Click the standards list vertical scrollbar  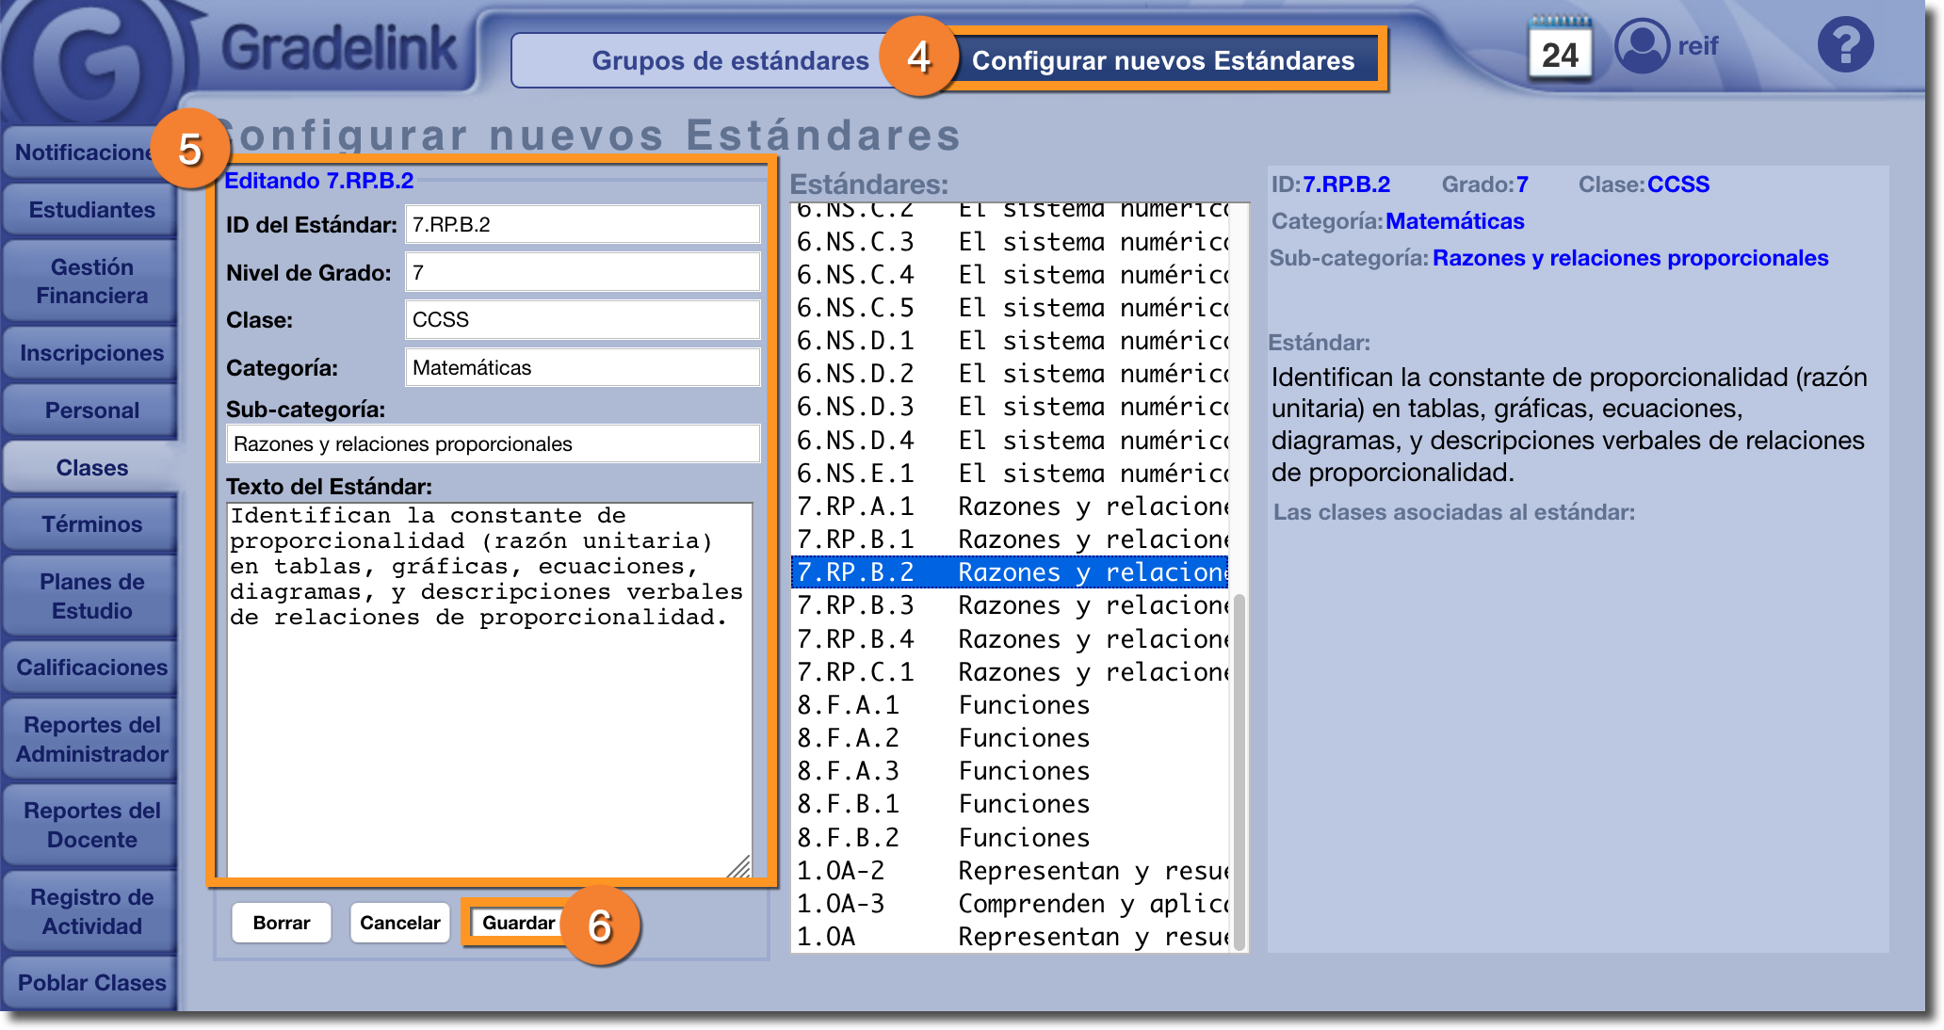click(1239, 772)
